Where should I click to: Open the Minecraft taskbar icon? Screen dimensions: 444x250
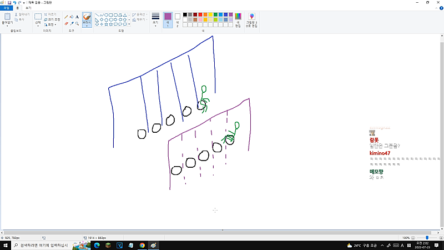[108, 246]
